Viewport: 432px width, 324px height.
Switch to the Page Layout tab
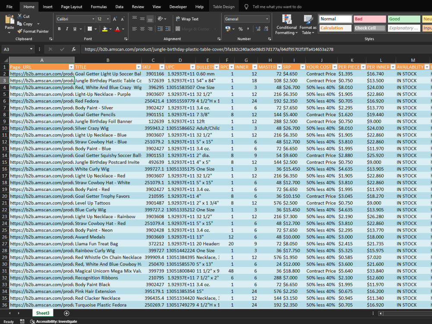(71, 6)
